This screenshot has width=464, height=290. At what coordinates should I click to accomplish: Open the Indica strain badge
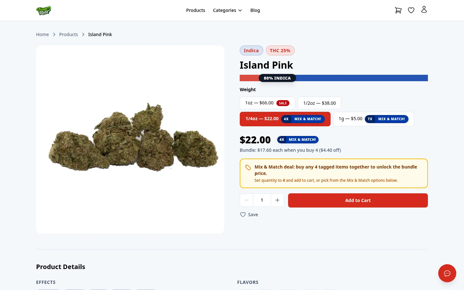pos(251,50)
